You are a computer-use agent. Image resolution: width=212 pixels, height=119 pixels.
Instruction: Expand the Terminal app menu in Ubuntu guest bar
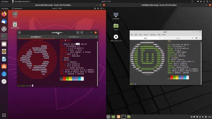coord(17,9)
